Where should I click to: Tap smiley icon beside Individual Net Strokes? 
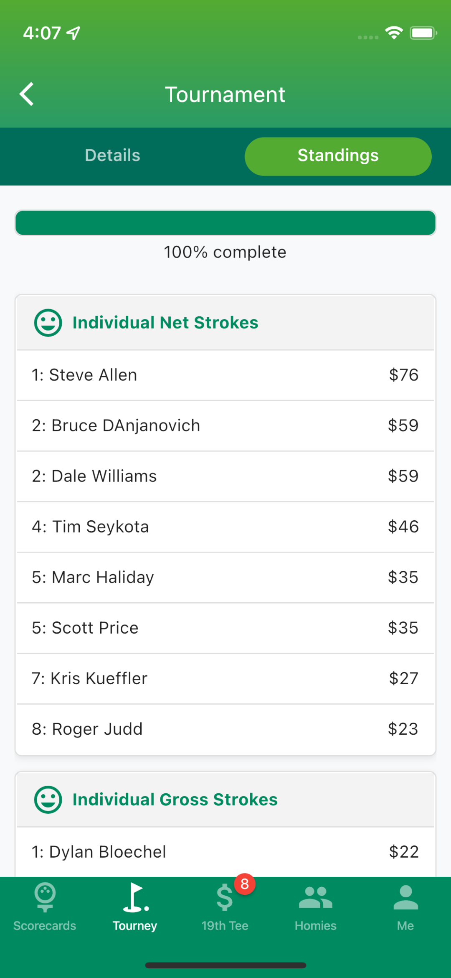click(x=48, y=323)
